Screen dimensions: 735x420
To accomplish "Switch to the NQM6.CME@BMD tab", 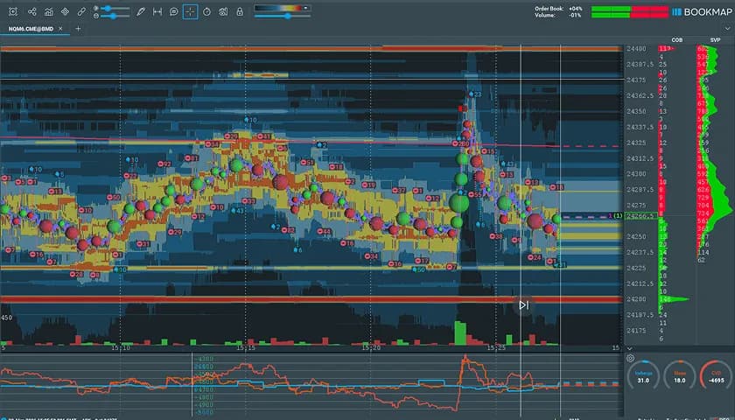I will pyautogui.click(x=31, y=29).
